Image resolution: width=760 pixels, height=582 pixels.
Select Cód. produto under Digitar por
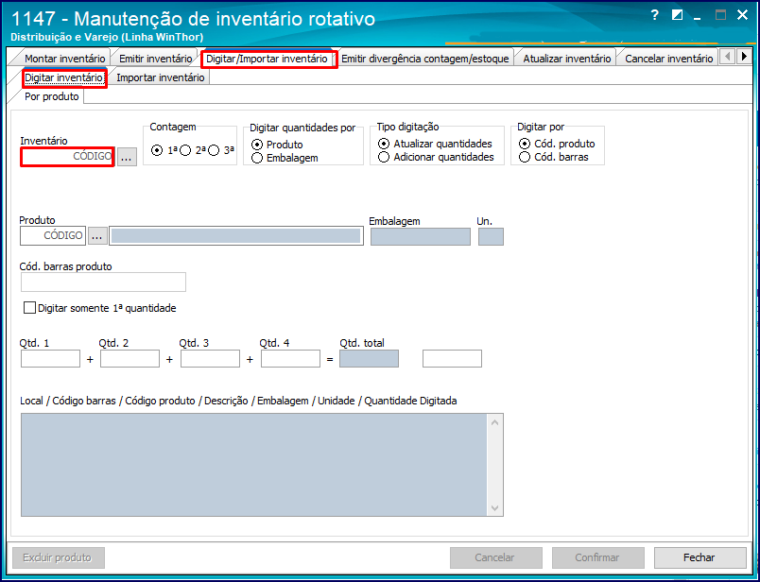pos(524,144)
